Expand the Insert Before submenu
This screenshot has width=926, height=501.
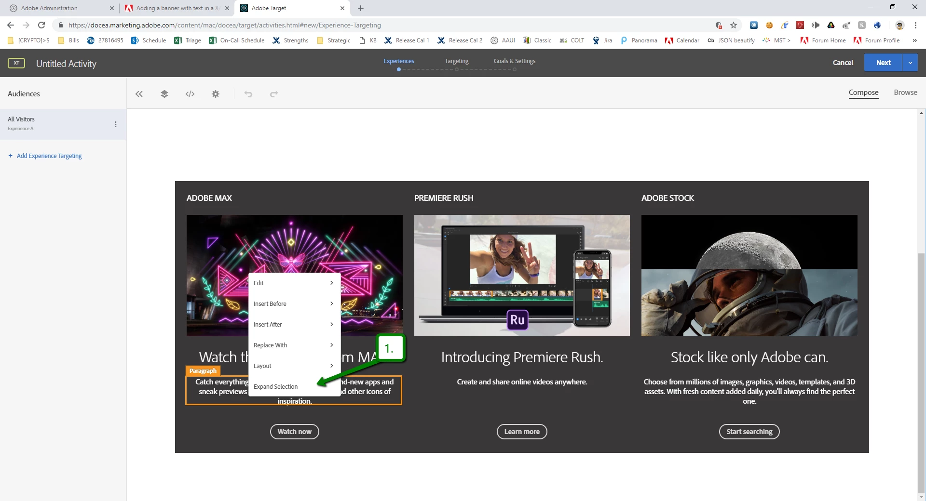click(294, 304)
